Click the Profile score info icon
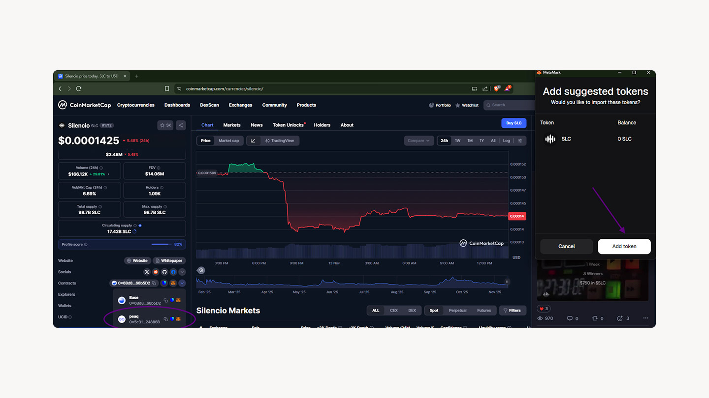 pos(86,244)
